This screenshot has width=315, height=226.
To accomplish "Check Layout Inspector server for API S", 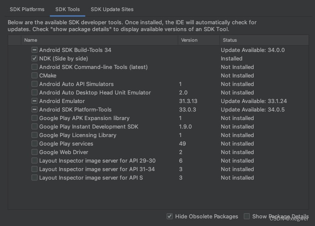I will coord(35,177).
